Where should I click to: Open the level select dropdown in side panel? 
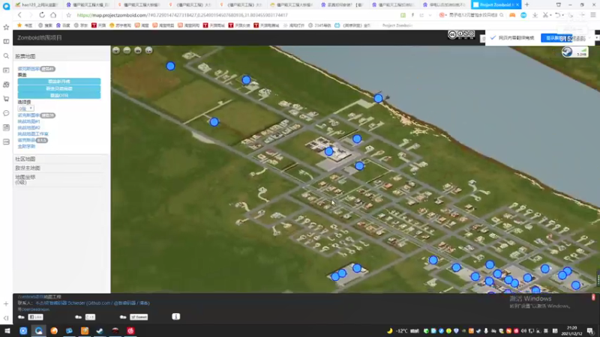[25, 109]
